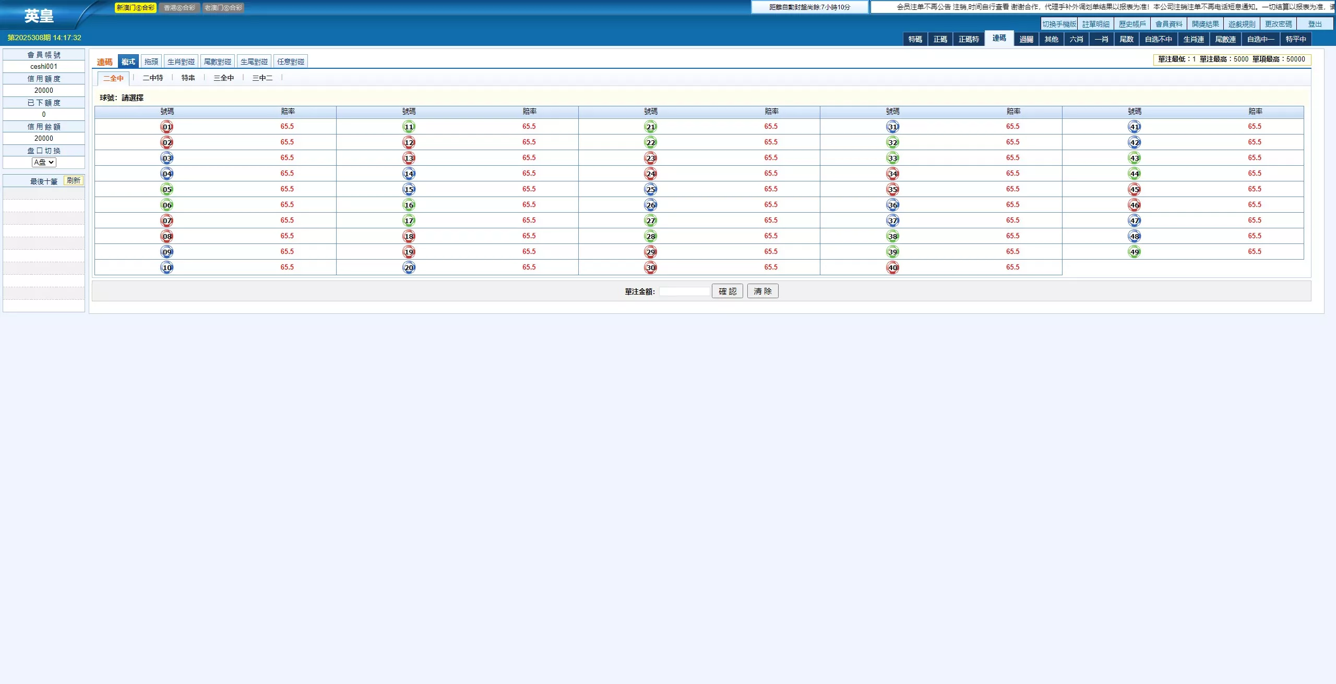Choose red ball number 18
This screenshot has width=1336, height=684.
(409, 236)
